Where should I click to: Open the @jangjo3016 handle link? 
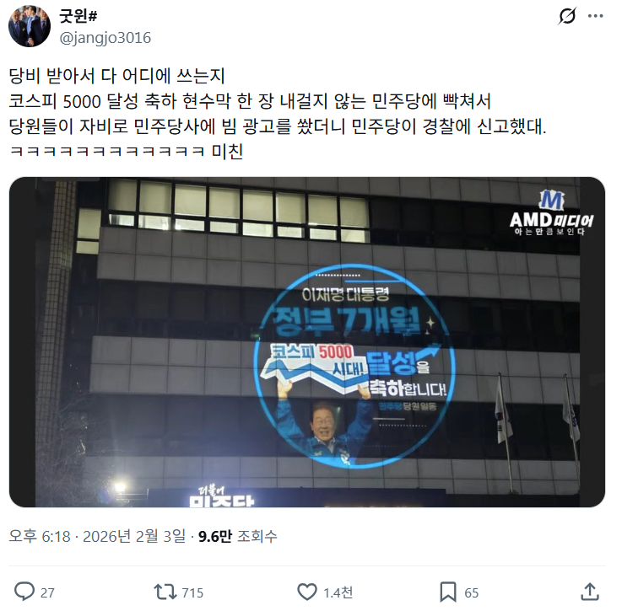click(105, 38)
